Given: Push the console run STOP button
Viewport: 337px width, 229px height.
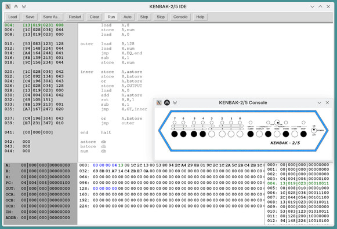Looking at the screenshot, I should pos(303,134).
